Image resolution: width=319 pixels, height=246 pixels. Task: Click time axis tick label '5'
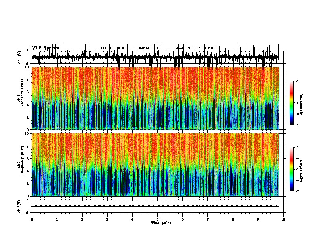157,219
